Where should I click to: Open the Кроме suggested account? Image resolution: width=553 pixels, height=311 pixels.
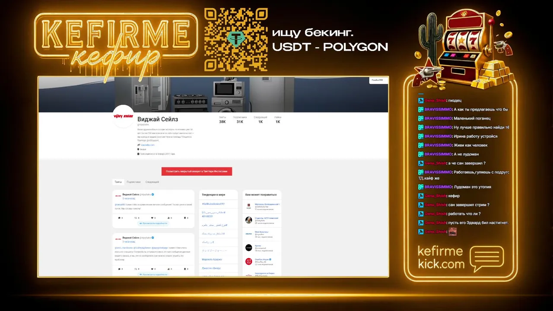[257, 246]
